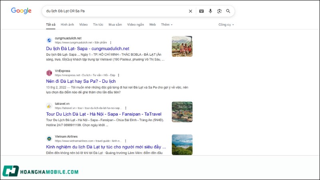Click the vnexpress.net breadcrumb URL
This screenshot has height=180, width=320.
pyautogui.click(x=85, y=75)
